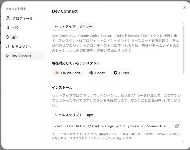Click the shield icon beside セキュリティ
Screen dimensions: 190x150
pos(7,46)
